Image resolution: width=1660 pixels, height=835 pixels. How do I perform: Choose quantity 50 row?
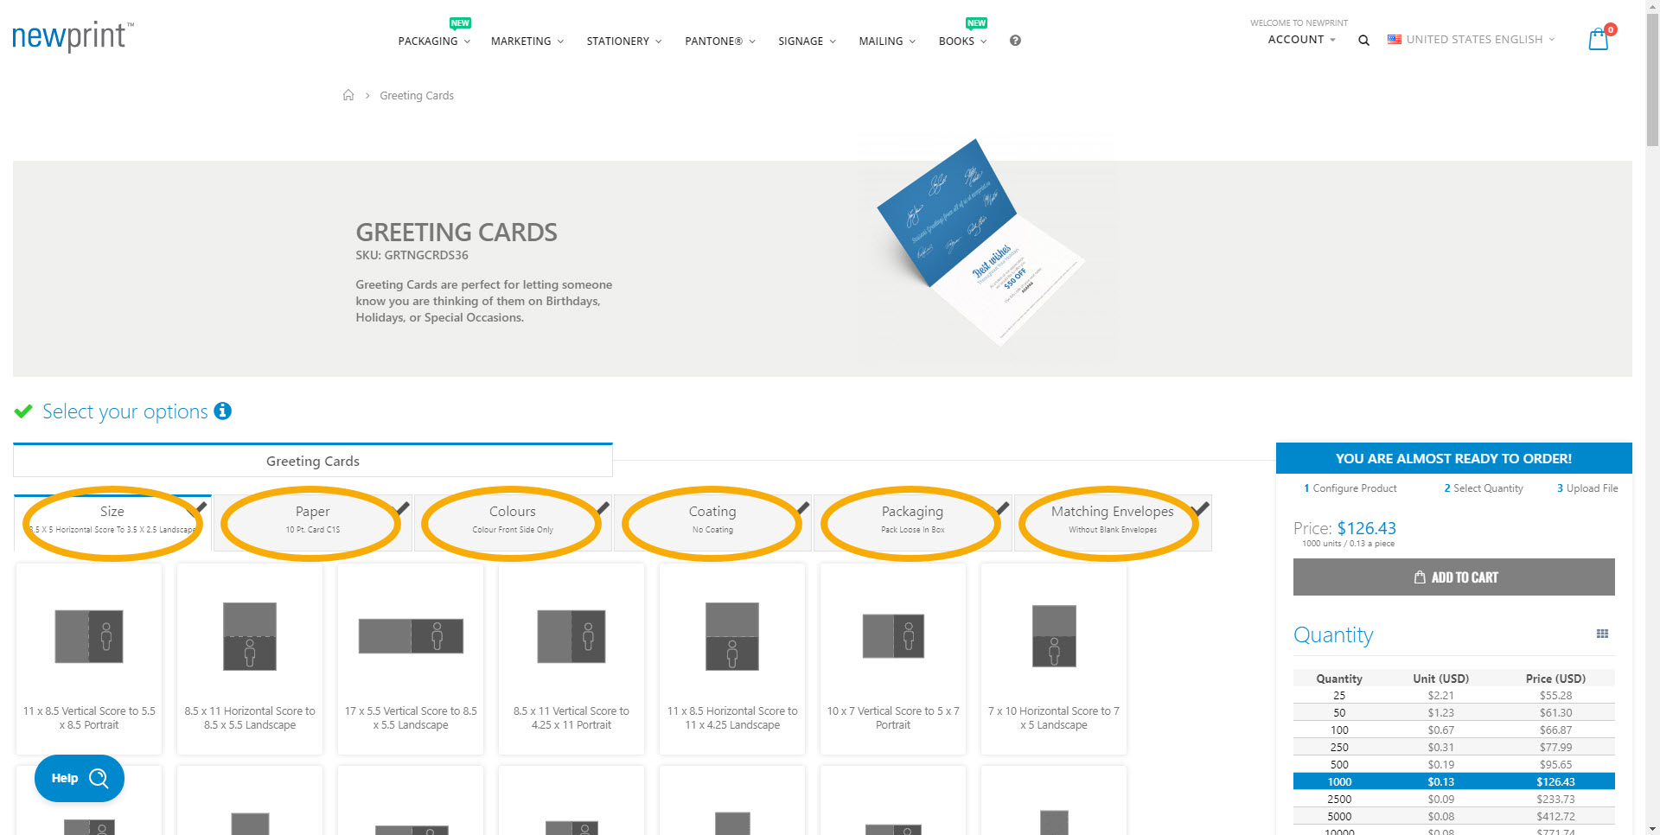point(1453,712)
